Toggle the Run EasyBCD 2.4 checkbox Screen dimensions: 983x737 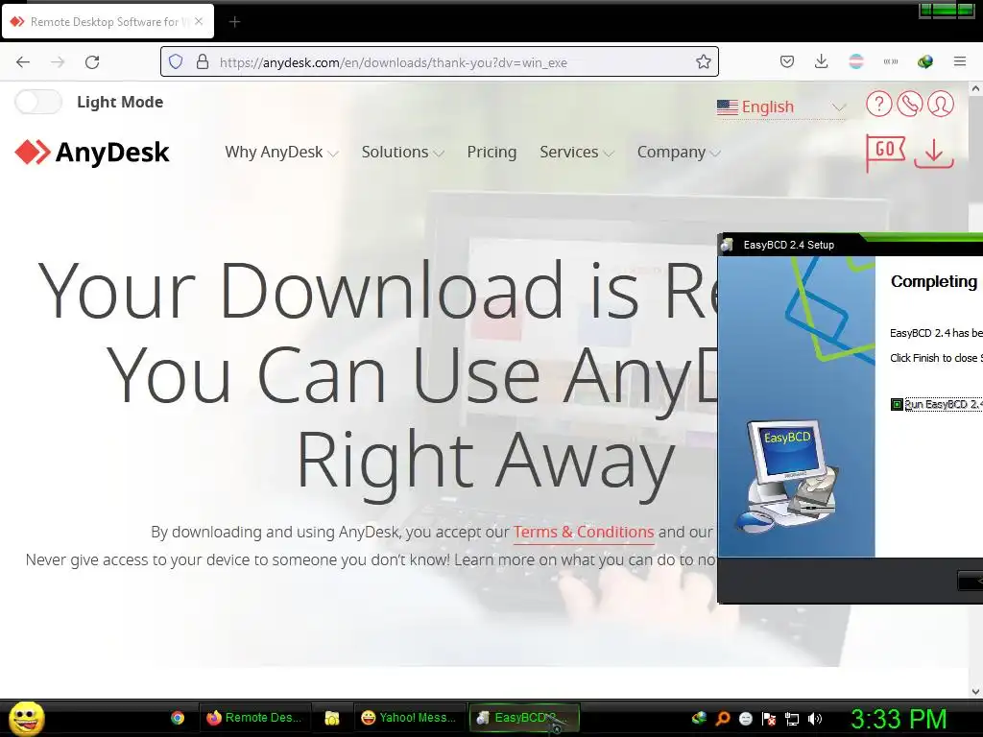(897, 405)
